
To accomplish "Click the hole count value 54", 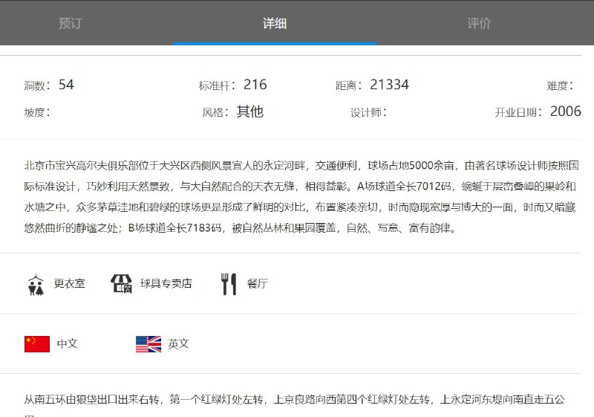I will pos(66,85).
